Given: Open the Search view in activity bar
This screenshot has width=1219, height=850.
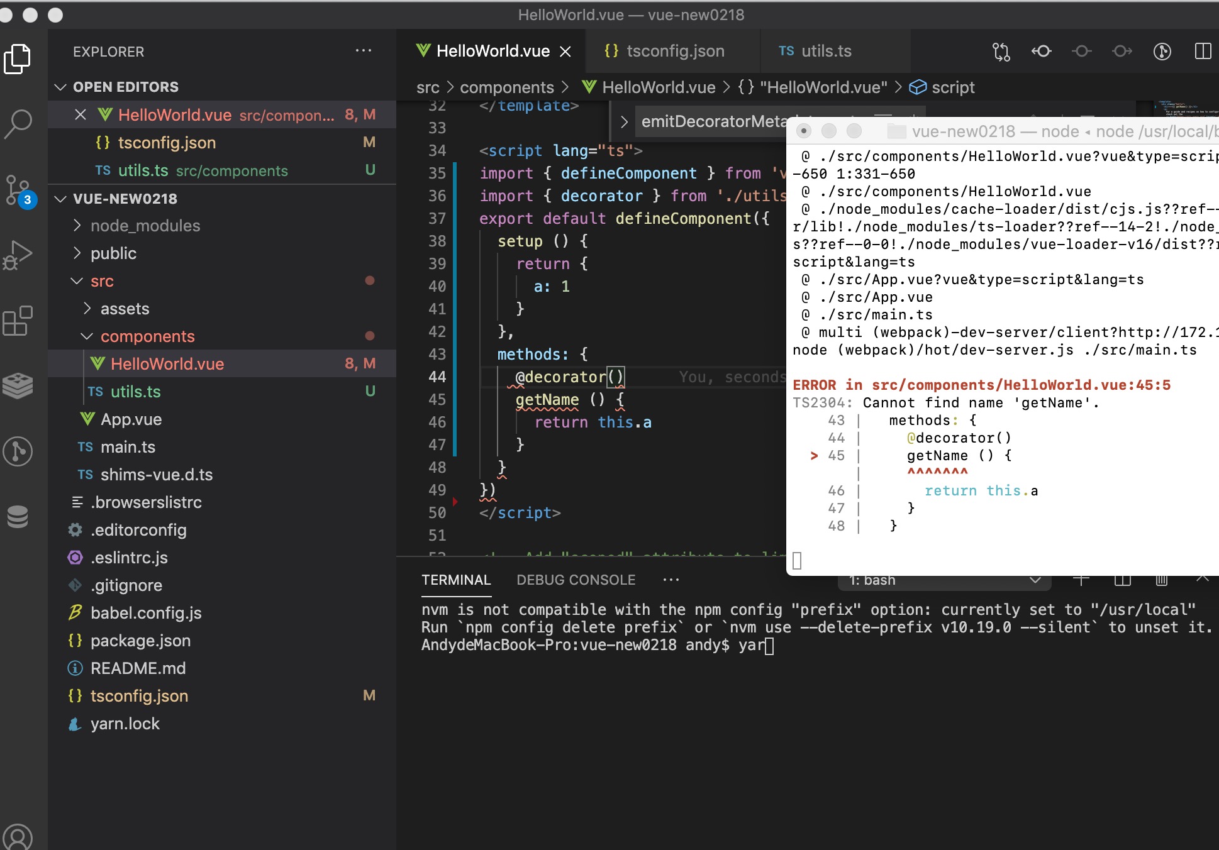Looking at the screenshot, I should 18,124.
